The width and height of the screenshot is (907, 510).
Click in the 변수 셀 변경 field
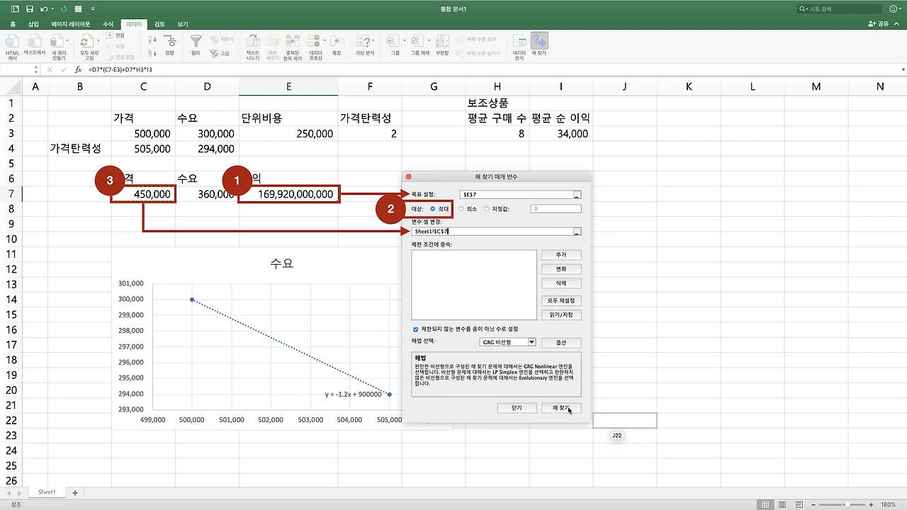pyautogui.click(x=492, y=232)
